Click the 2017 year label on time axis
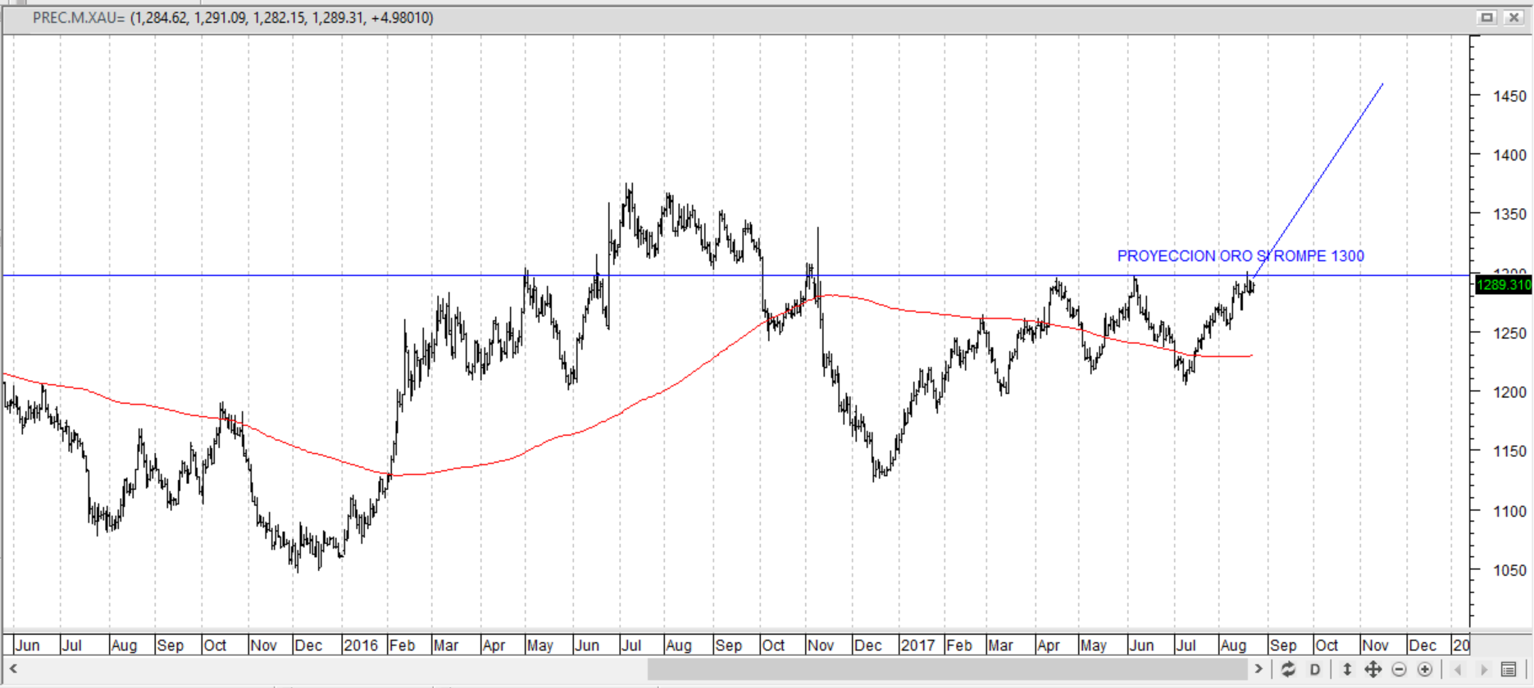Viewport: 1534px width, 688px height. pyautogui.click(x=917, y=645)
